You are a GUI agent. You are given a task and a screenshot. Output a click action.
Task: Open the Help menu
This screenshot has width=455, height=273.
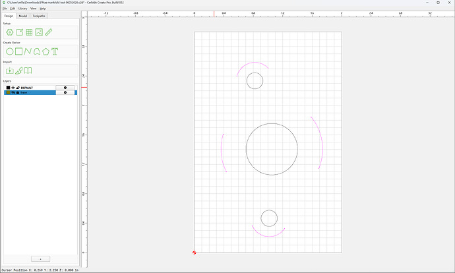pos(43,9)
